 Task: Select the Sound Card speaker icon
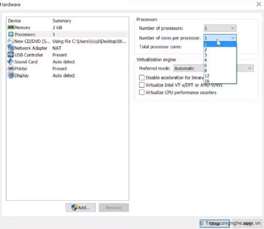(x=11, y=62)
